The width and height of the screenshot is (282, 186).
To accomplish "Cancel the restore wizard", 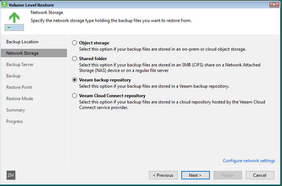I will tap(260, 175).
